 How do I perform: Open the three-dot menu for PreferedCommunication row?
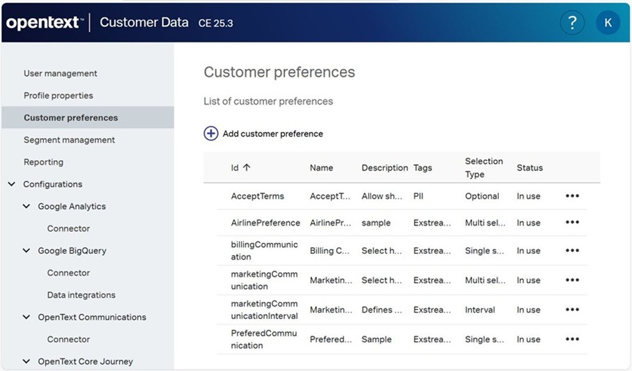coord(572,340)
